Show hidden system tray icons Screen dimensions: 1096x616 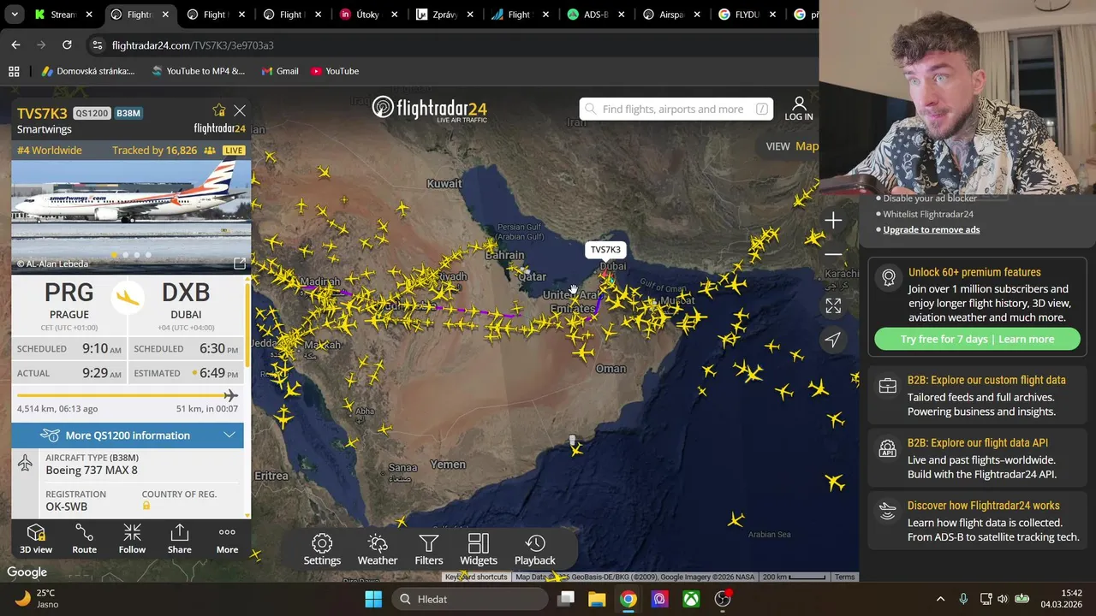[x=940, y=599]
